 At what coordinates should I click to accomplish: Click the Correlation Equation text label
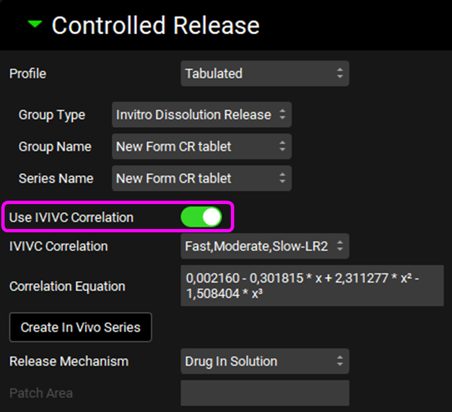67,287
